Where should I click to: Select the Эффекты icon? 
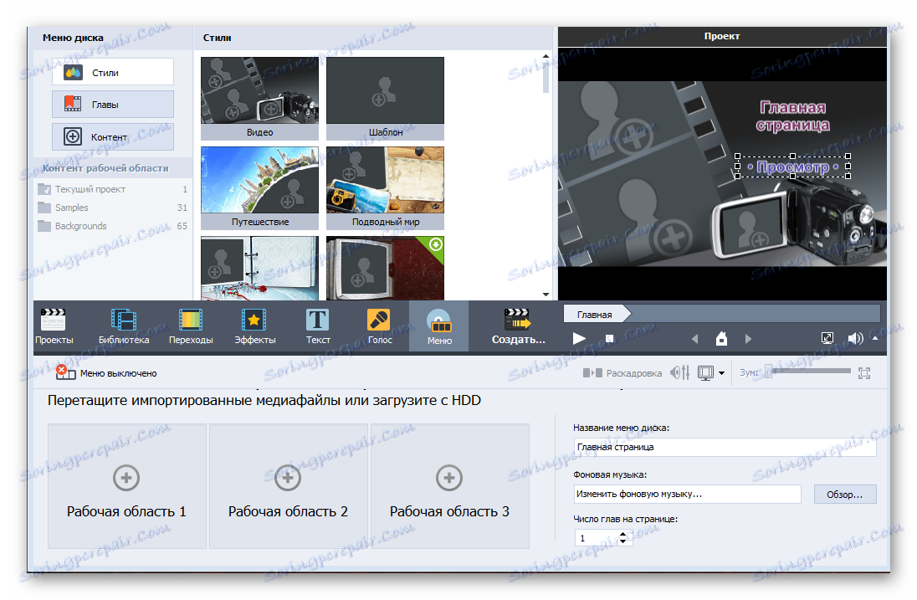253,319
